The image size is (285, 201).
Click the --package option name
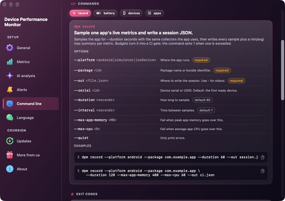coord(83,70)
